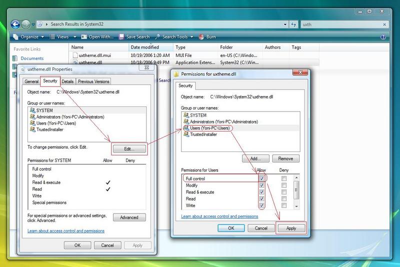Click the refresh icon beside address bar

tap(293, 23)
